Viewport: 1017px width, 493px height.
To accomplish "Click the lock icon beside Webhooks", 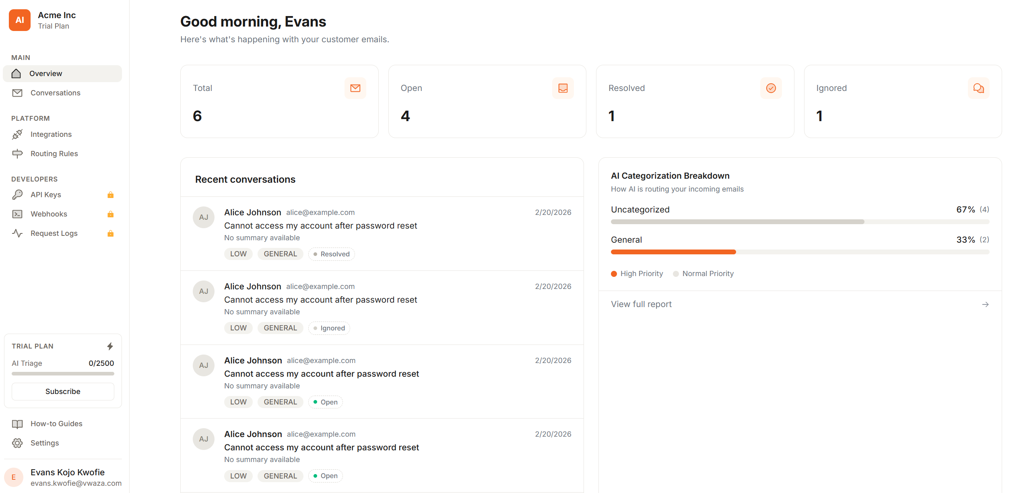I will (111, 214).
